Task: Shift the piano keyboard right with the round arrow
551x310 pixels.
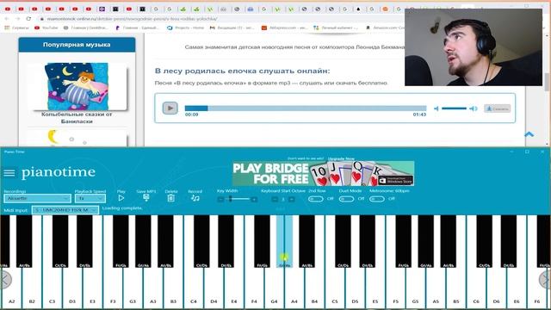Action: click(x=545, y=279)
